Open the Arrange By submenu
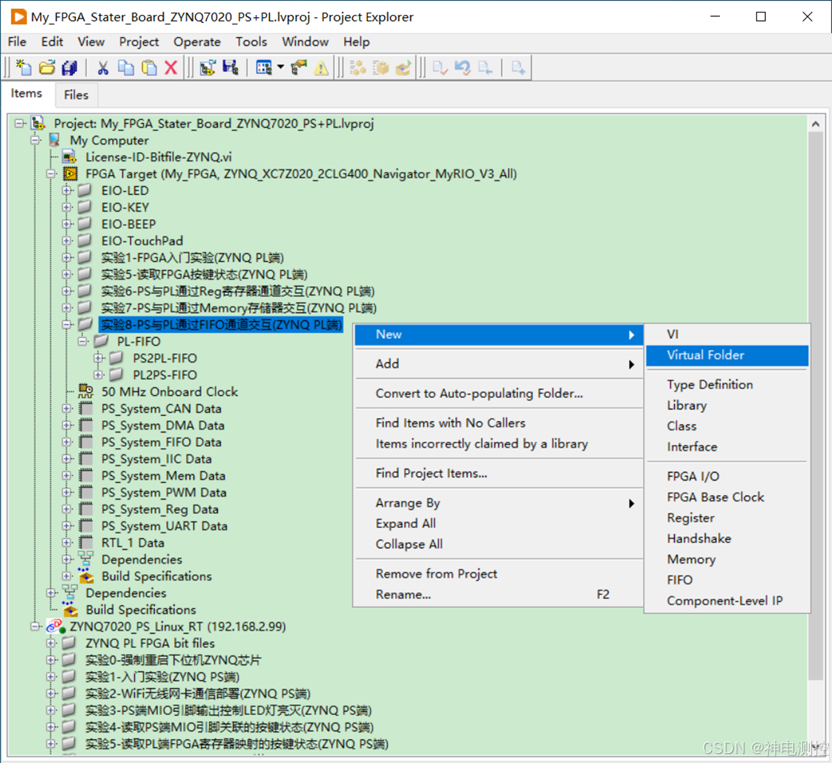Viewport: 832px width, 763px height. 499,503
